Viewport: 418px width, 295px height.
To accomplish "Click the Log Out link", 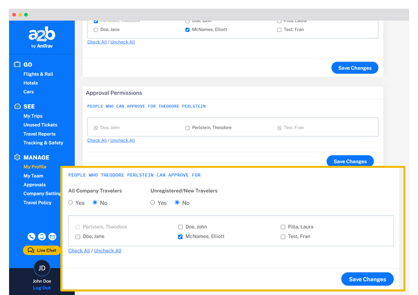I will pos(42,288).
